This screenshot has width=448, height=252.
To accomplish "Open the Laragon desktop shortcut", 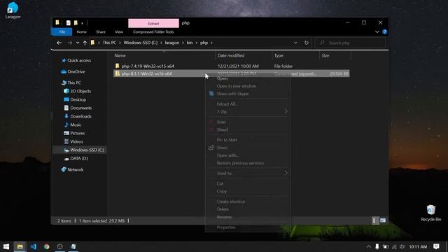I will click(x=13, y=10).
